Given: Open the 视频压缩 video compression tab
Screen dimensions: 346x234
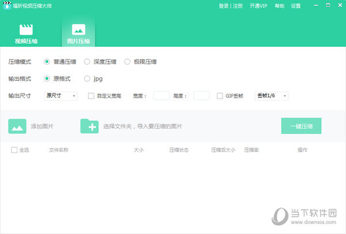Looking at the screenshot, I should click(26, 34).
